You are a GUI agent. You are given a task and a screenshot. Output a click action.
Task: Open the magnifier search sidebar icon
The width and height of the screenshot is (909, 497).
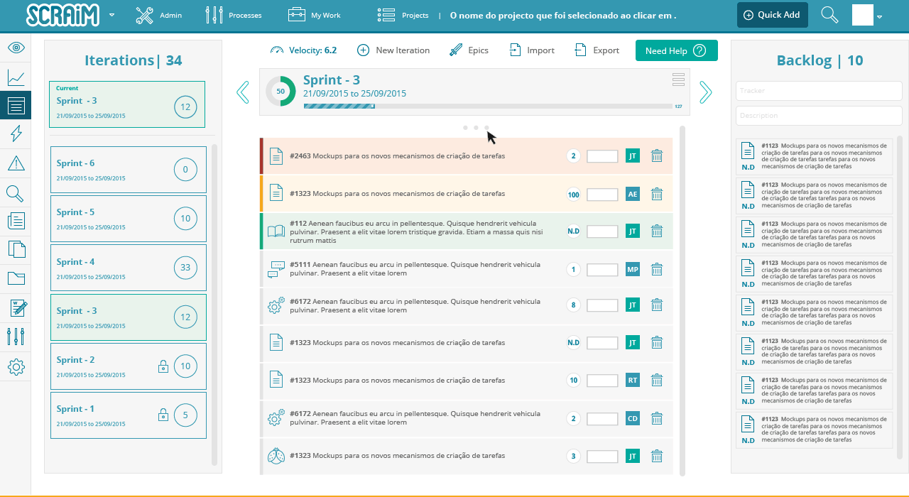(16, 193)
